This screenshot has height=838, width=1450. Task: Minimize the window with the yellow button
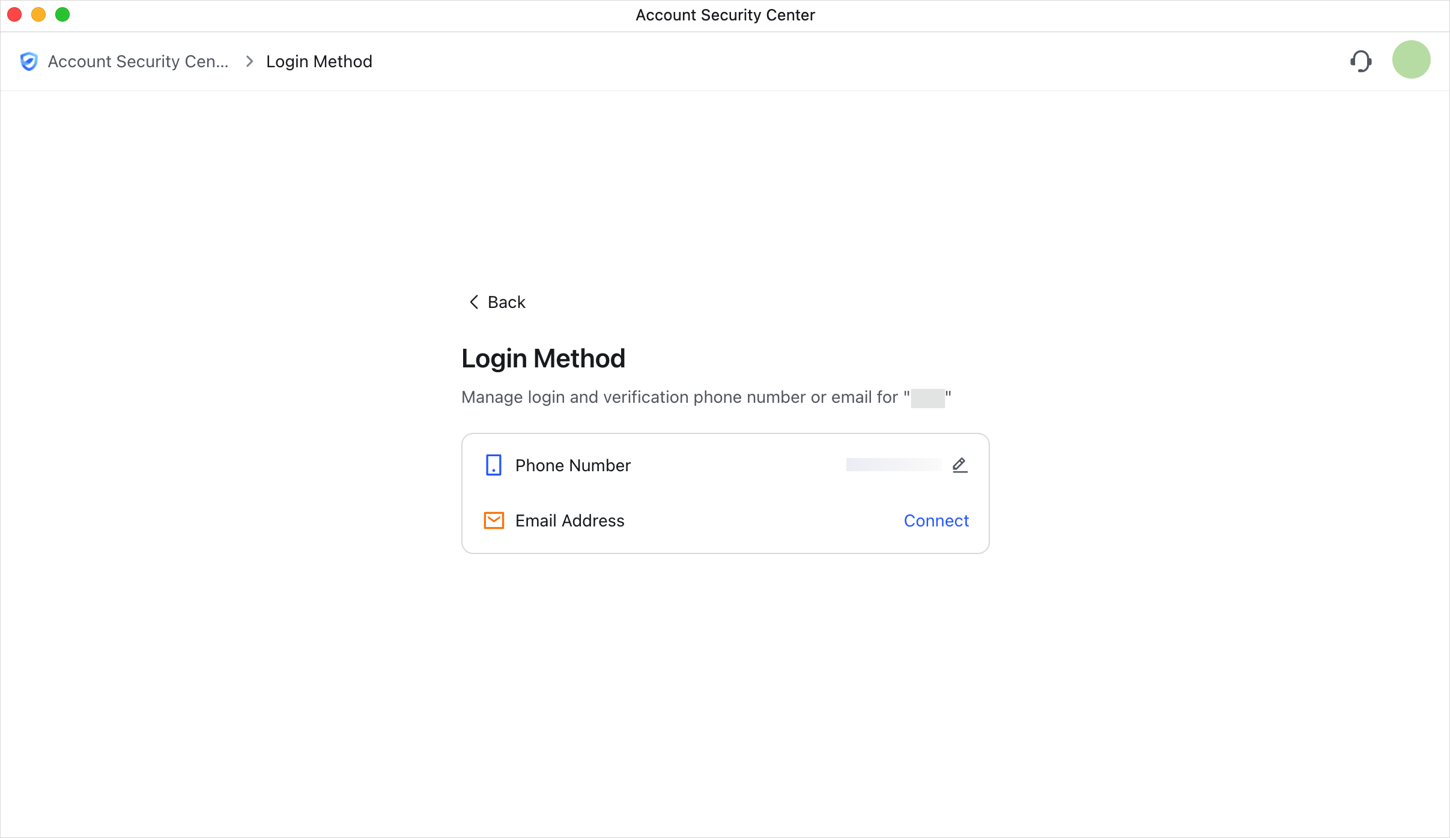38,14
